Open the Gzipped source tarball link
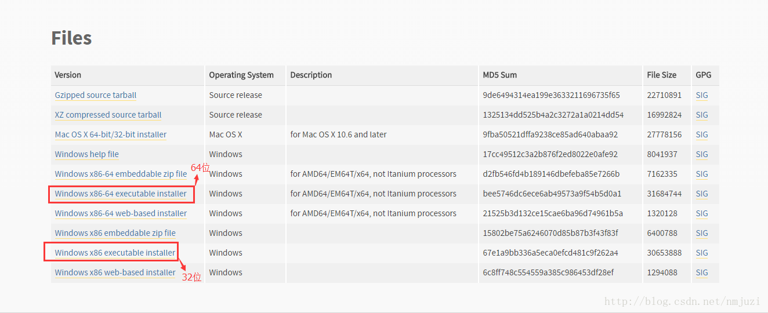The image size is (768, 313). coord(95,95)
